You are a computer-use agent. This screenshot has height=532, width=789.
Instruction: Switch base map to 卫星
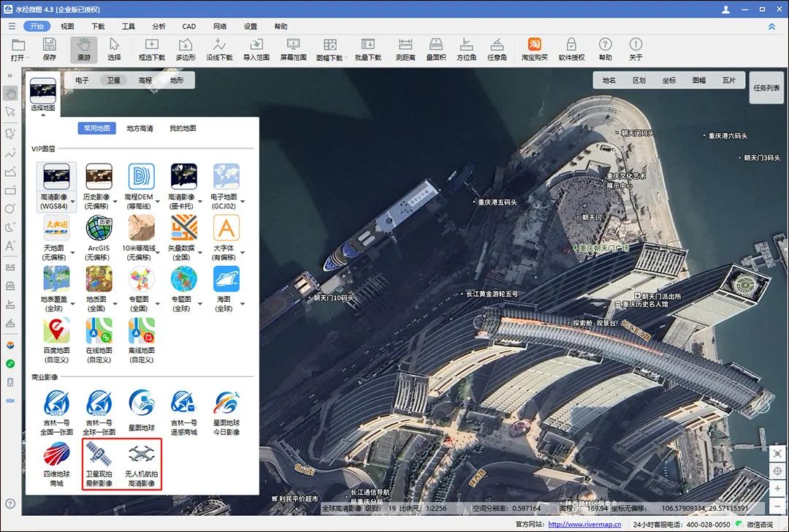[114, 80]
